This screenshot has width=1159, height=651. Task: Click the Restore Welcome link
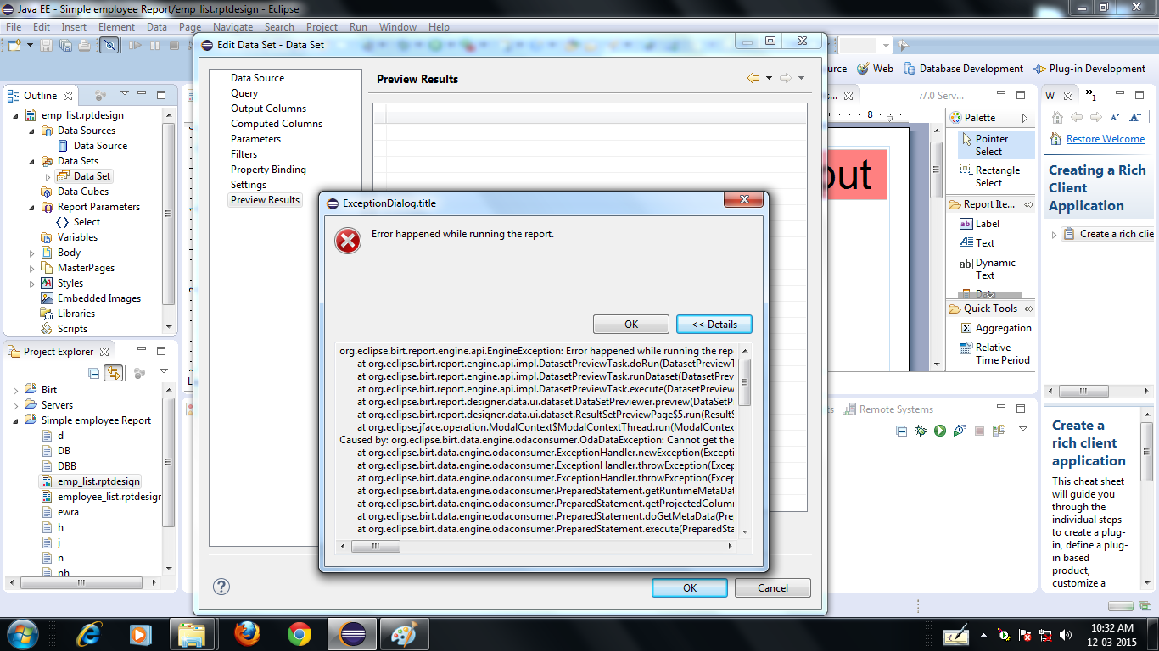[1105, 139]
